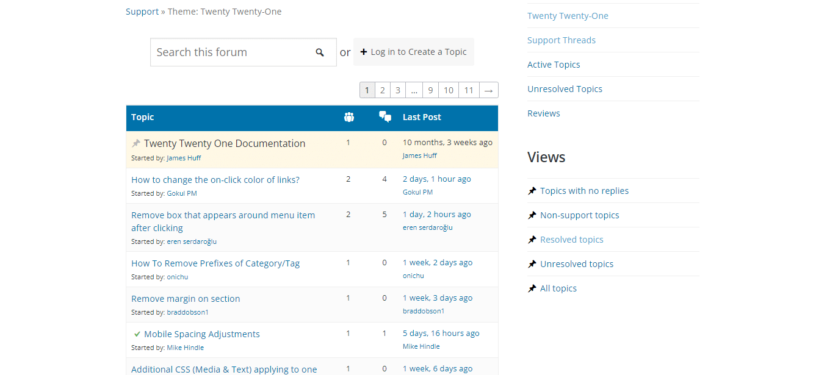Click the pin icon next to Resolved topics
Image resolution: width=827 pixels, height=375 pixels.
coord(531,239)
